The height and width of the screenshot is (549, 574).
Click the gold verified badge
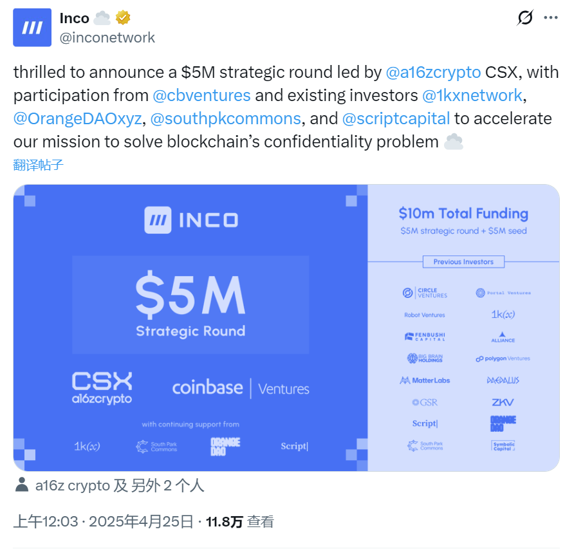pos(123,18)
